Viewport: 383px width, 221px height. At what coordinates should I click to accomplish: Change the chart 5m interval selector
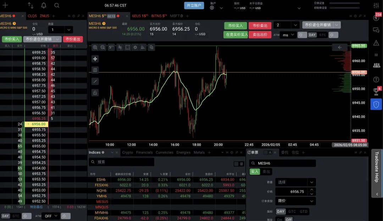(x=111, y=47)
